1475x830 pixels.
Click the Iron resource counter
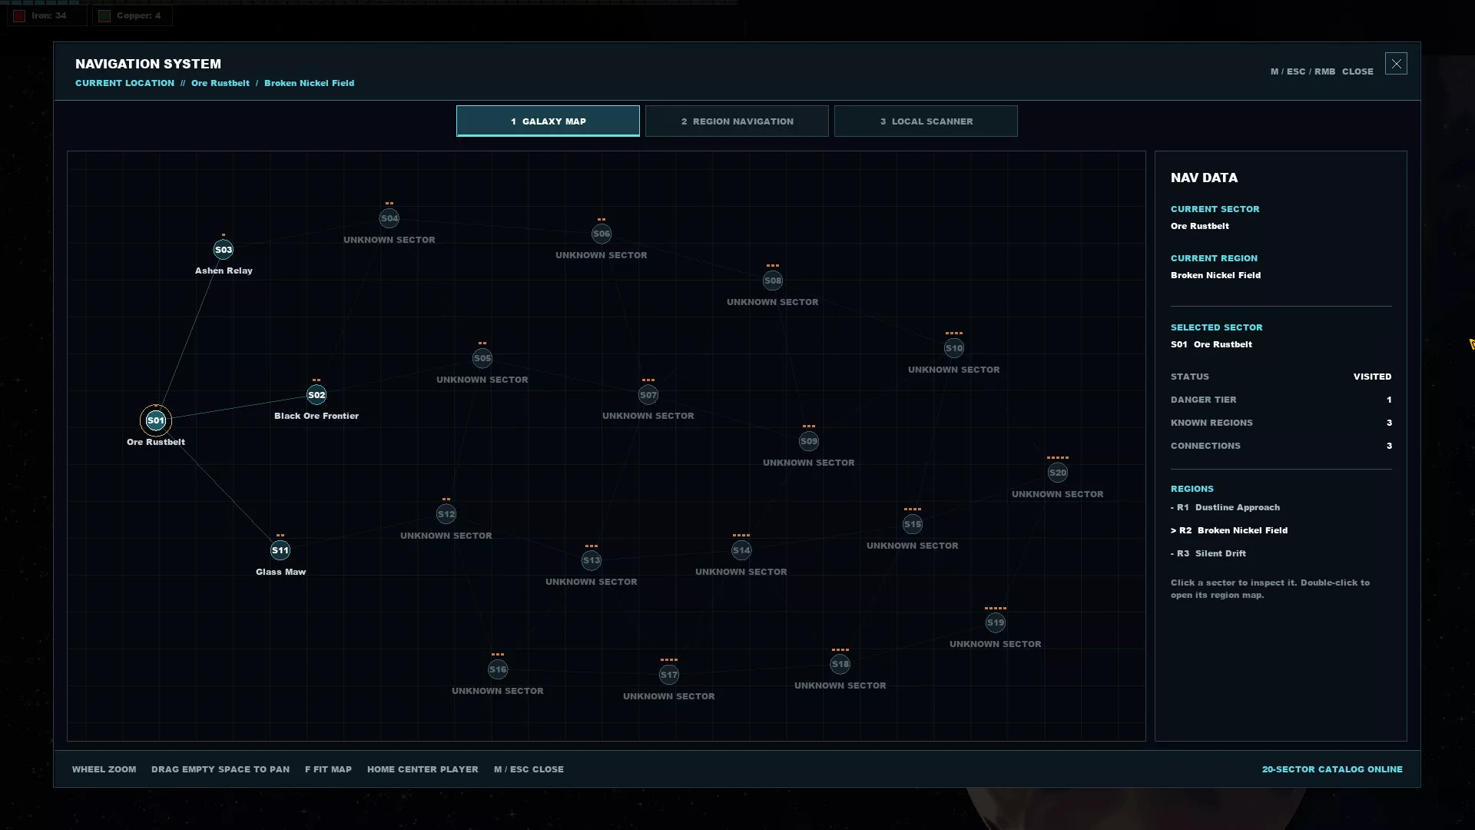coord(47,15)
